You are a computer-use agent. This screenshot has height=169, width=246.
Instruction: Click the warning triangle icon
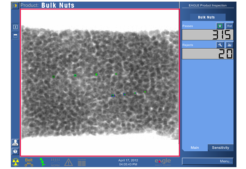pos(69,162)
